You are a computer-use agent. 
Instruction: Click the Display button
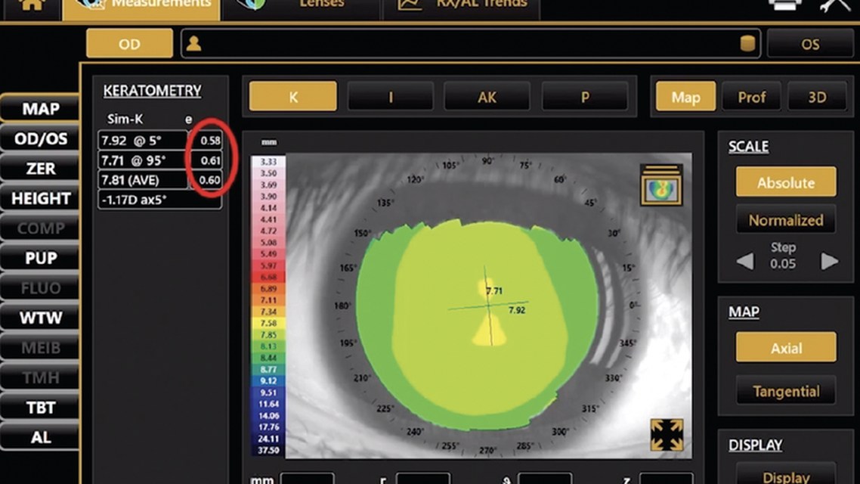pos(786,474)
